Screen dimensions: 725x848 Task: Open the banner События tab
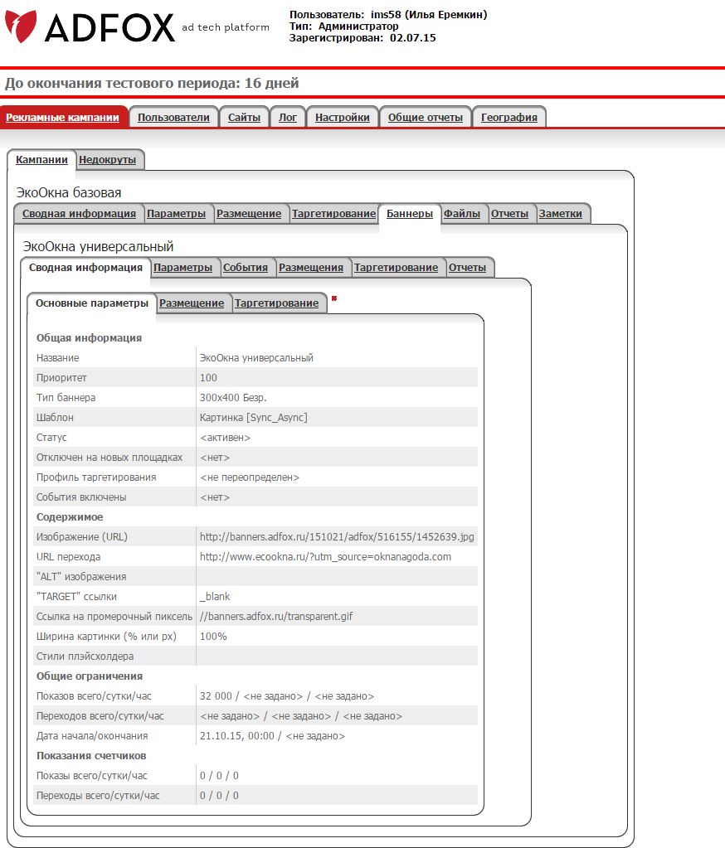pos(246,268)
